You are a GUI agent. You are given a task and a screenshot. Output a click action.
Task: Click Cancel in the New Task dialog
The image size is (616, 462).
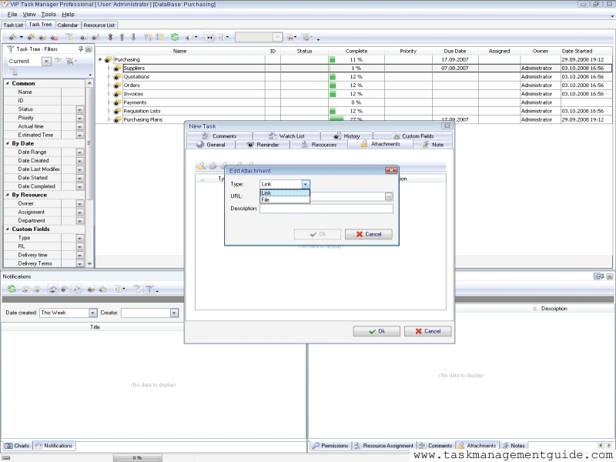coord(427,331)
